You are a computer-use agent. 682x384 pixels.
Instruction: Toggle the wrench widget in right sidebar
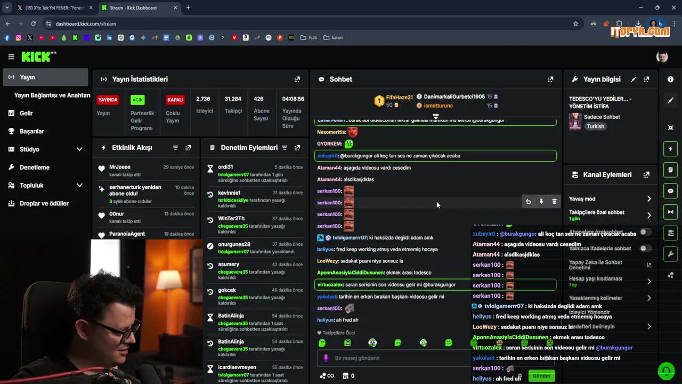[x=670, y=254]
